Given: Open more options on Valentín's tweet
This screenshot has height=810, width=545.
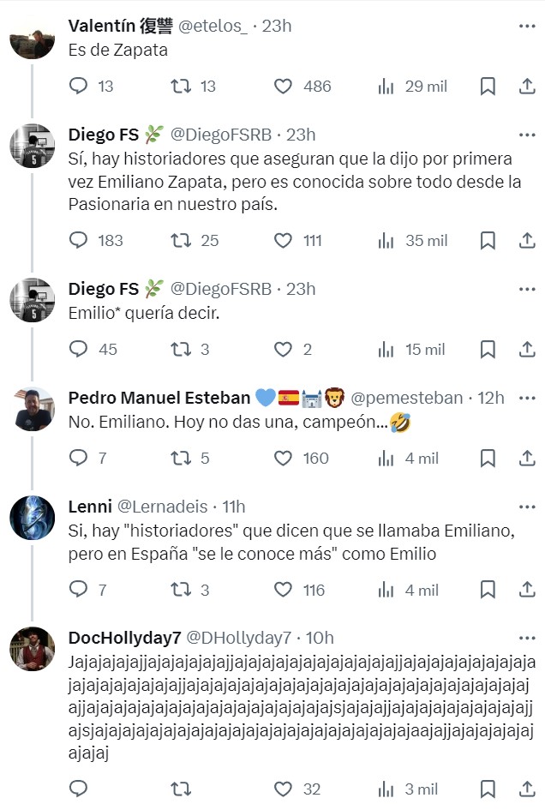Looking at the screenshot, I should [526, 26].
